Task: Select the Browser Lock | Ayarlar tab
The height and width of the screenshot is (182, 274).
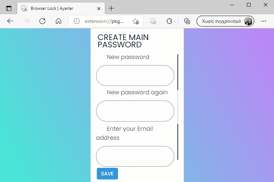Action: [61, 8]
